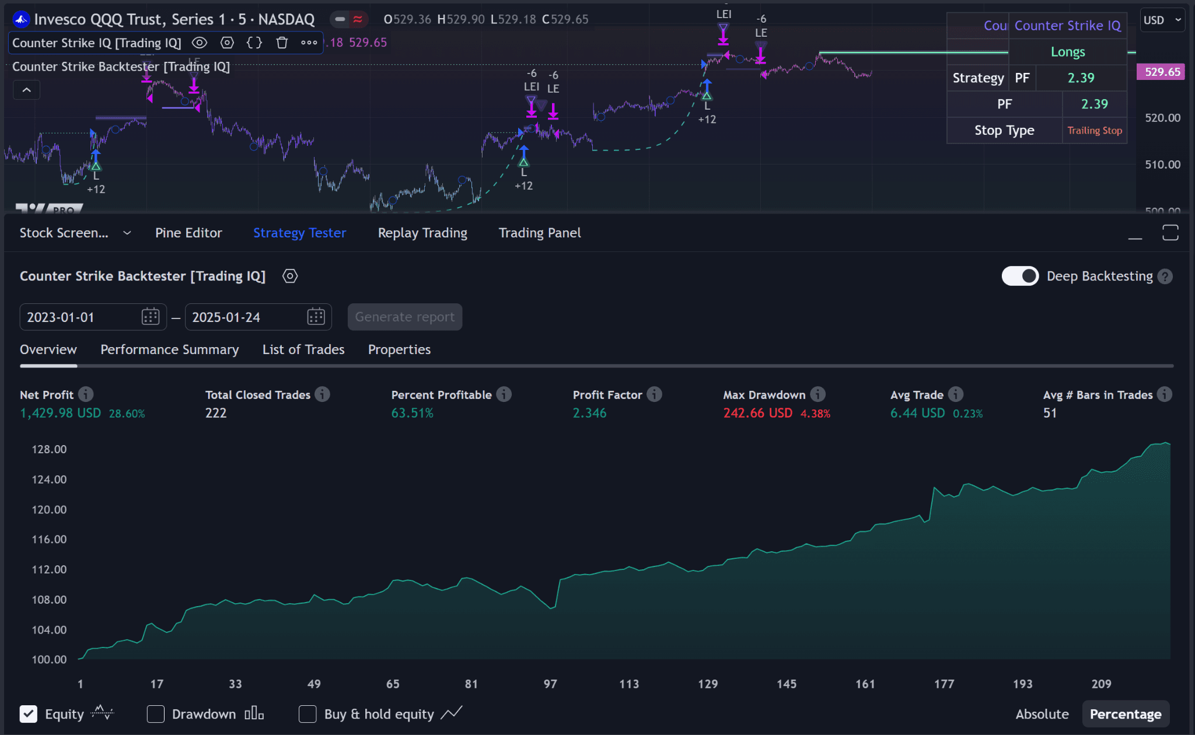The width and height of the screenshot is (1195, 735).
Task: Open the Replay Trading tab
Action: point(422,233)
